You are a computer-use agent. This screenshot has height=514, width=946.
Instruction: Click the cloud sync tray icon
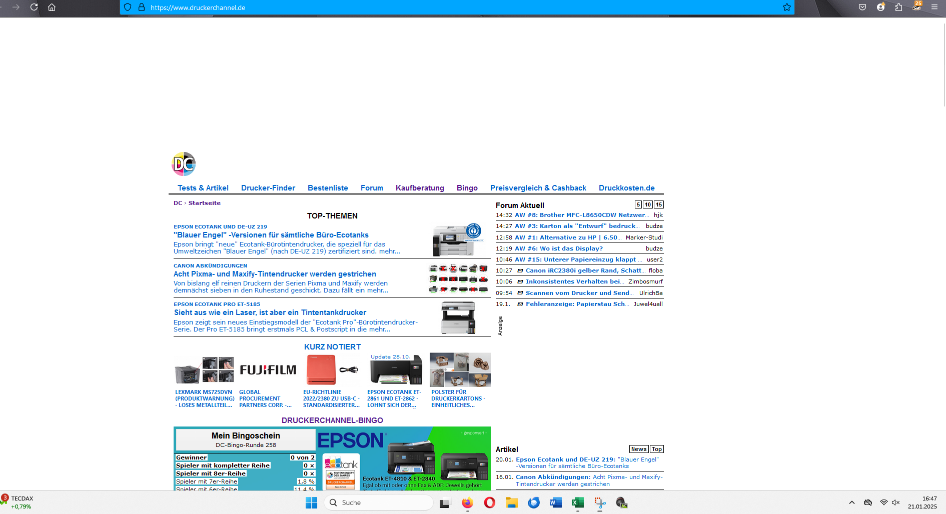click(868, 502)
